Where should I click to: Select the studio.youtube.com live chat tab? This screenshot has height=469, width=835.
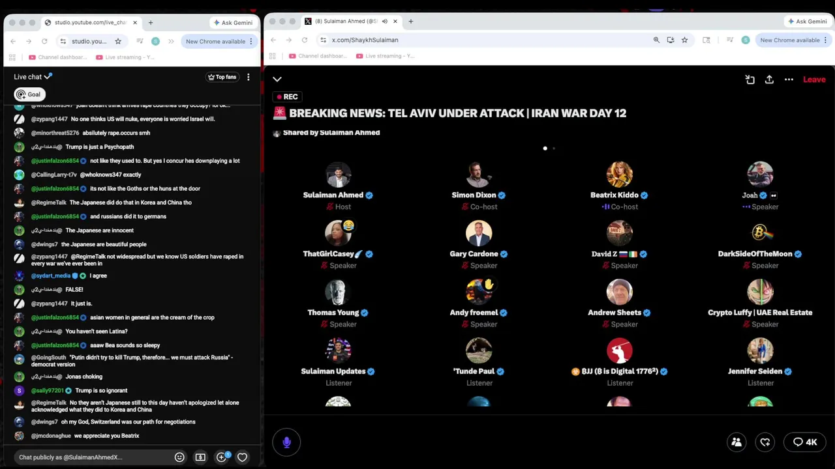click(x=90, y=22)
